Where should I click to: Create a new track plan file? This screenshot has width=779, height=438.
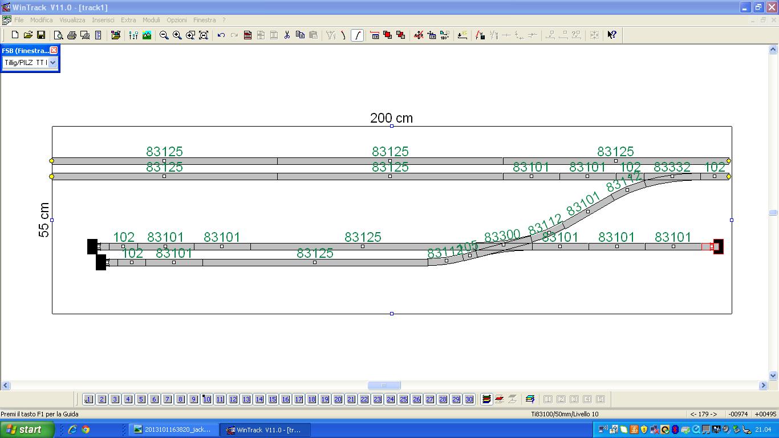point(15,35)
